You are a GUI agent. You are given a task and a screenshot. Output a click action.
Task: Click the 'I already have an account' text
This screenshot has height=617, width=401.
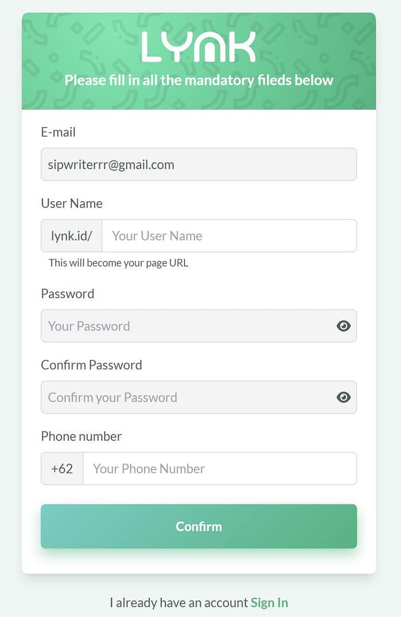[179, 603]
